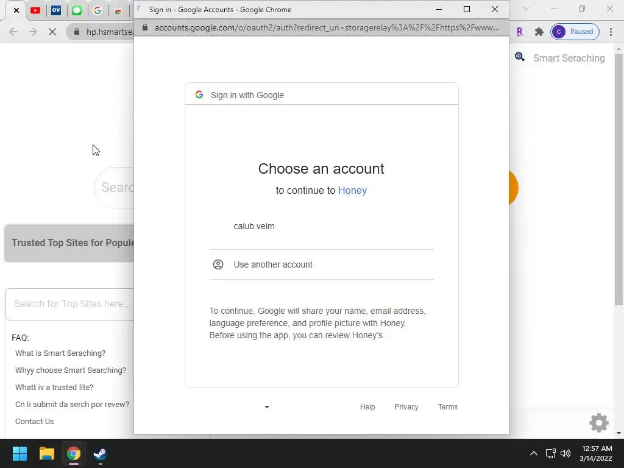Open the settings gear on background page
624x468 pixels.
click(x=599, y=423)
